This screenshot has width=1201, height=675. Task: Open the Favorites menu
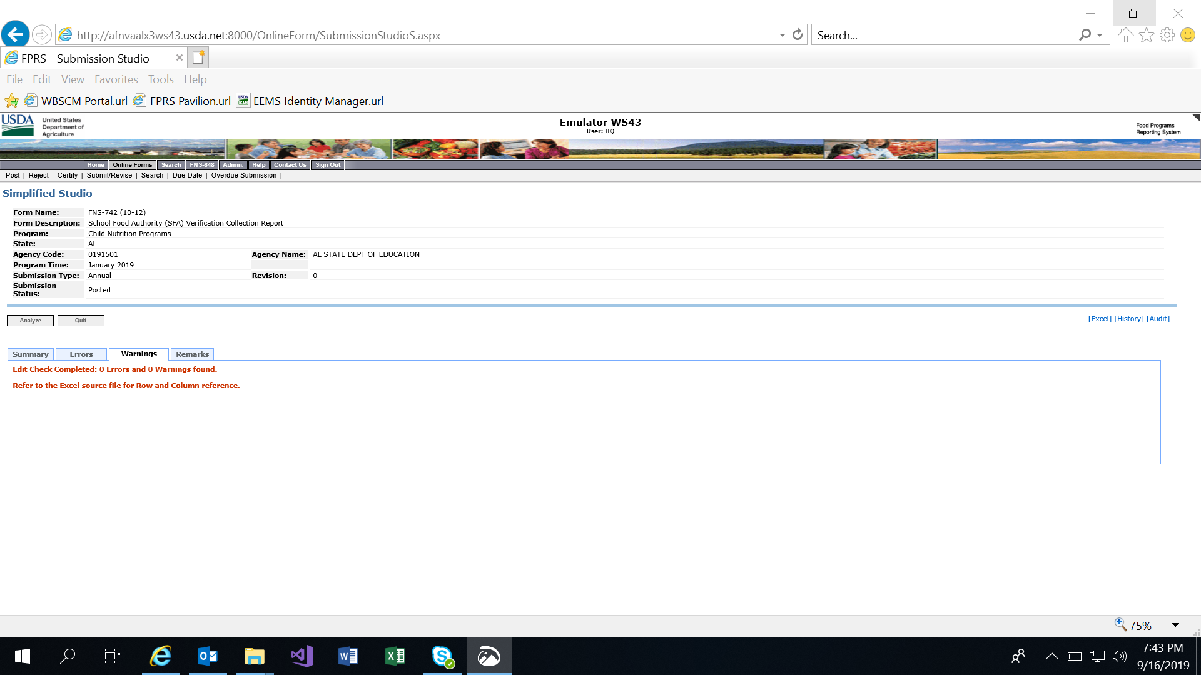point(116,79)
